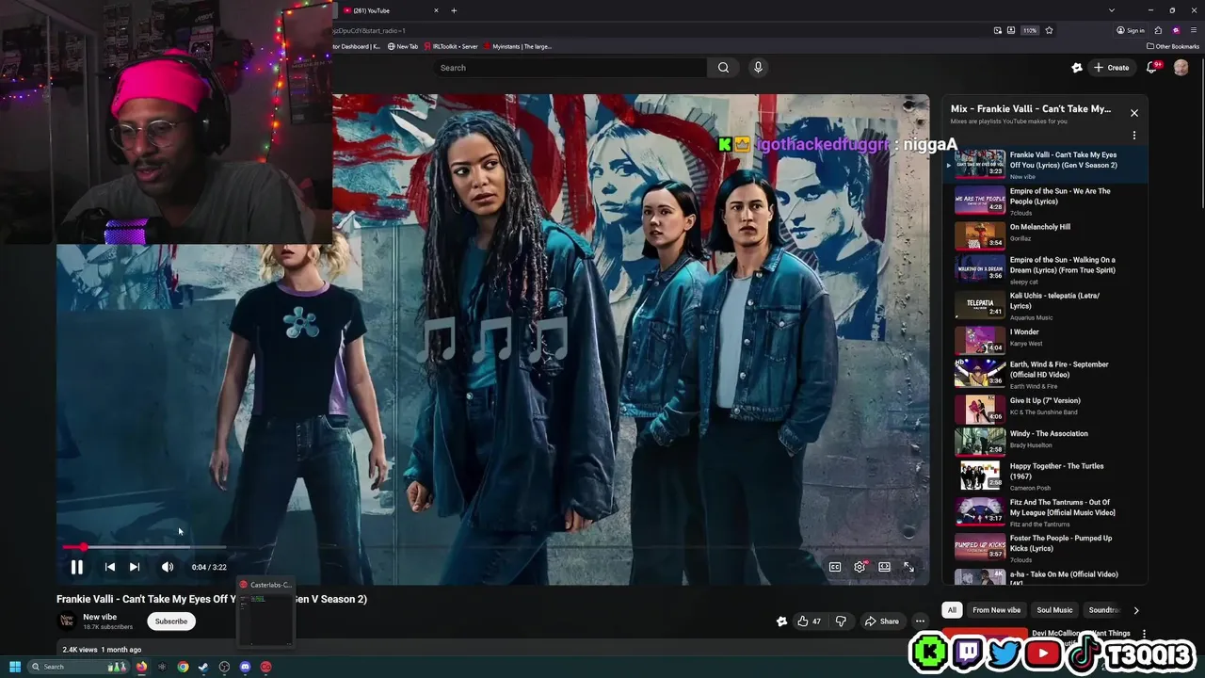Bookmark this page with star icon
This screenshot has width=1205, height=678.
(1049, 30)
